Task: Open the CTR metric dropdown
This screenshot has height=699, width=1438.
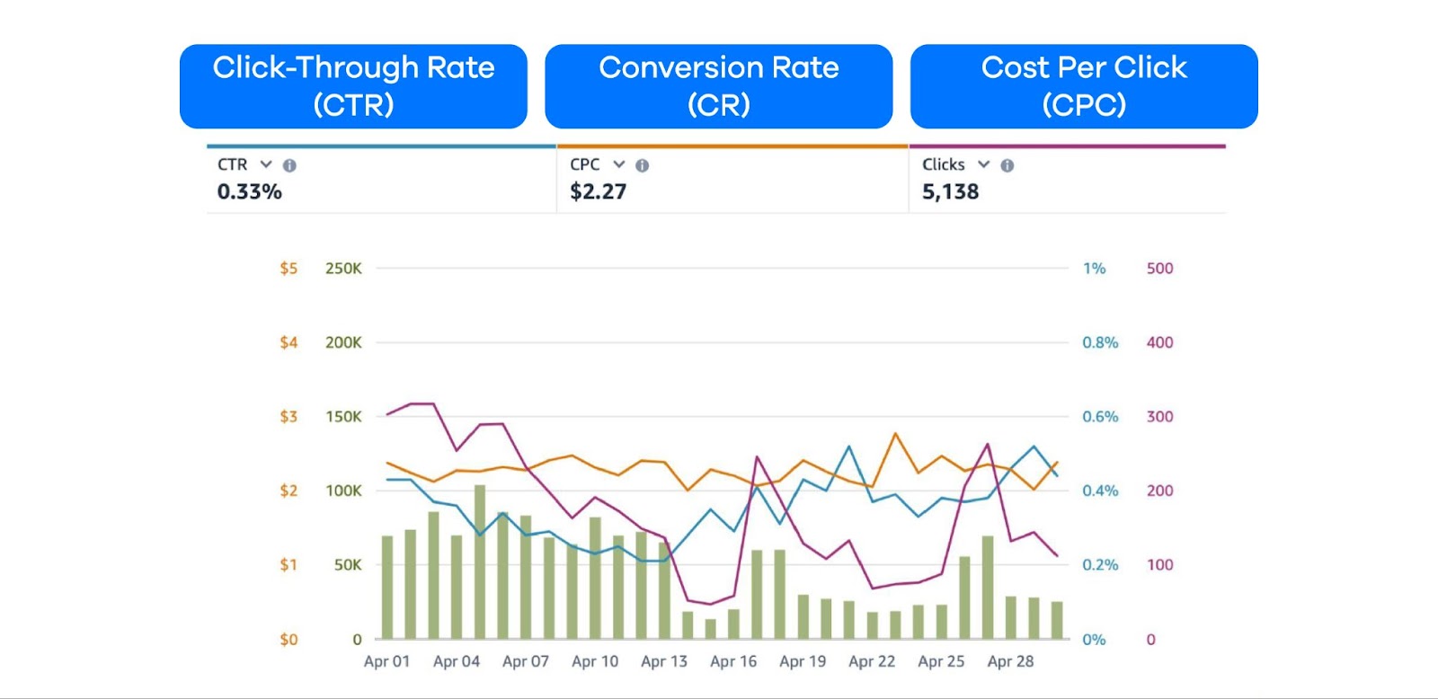Action: pyautogui.click(x=265, y=164)
